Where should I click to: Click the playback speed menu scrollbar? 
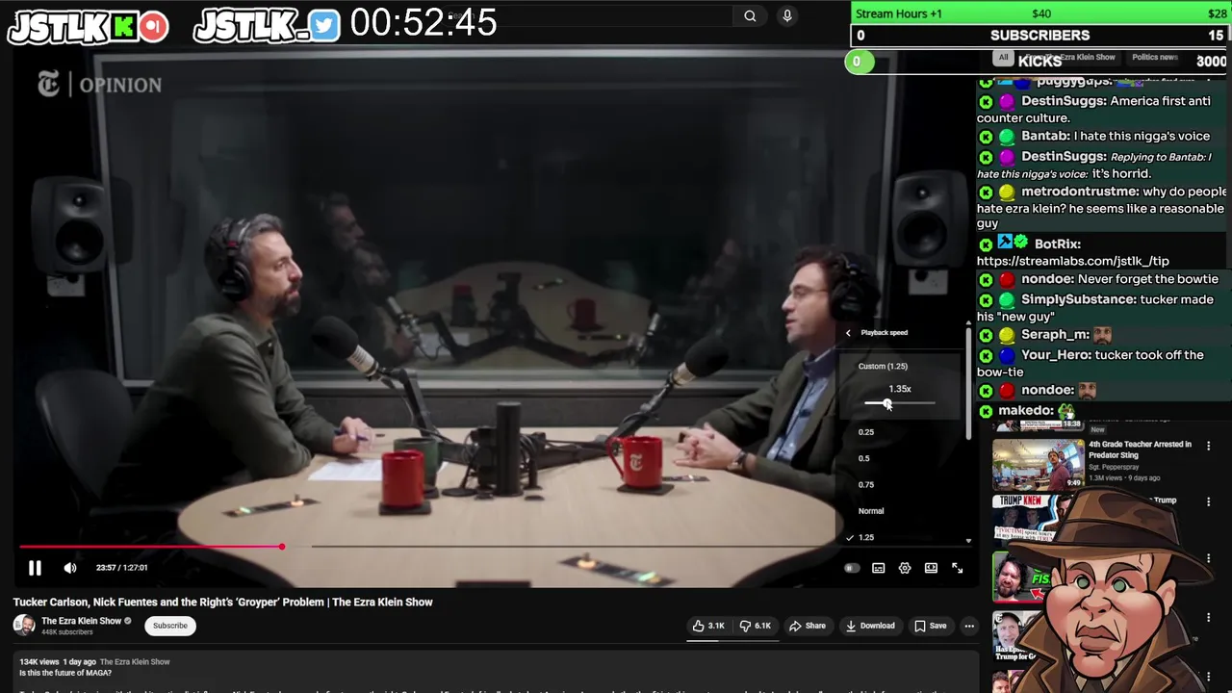[969, 382]
